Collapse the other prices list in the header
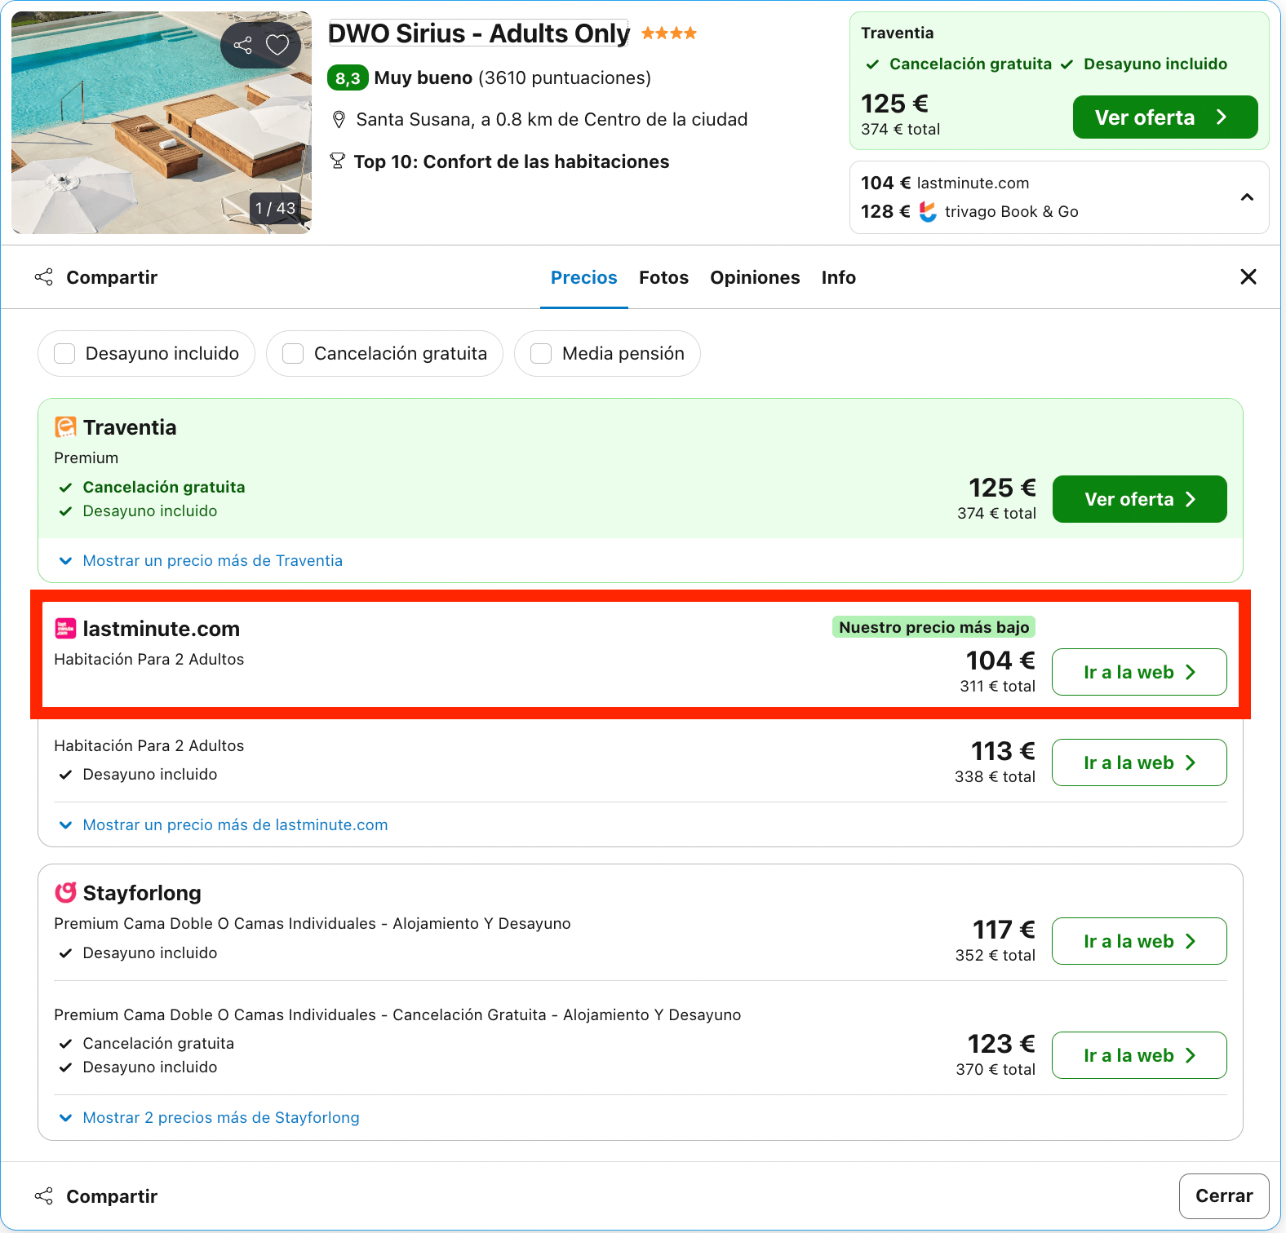 [1247, 197]
